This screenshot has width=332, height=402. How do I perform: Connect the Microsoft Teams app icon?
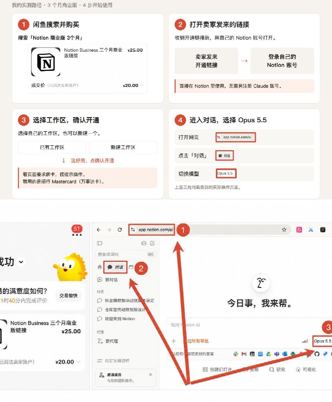pyautogui.click(x=277, y=354)
